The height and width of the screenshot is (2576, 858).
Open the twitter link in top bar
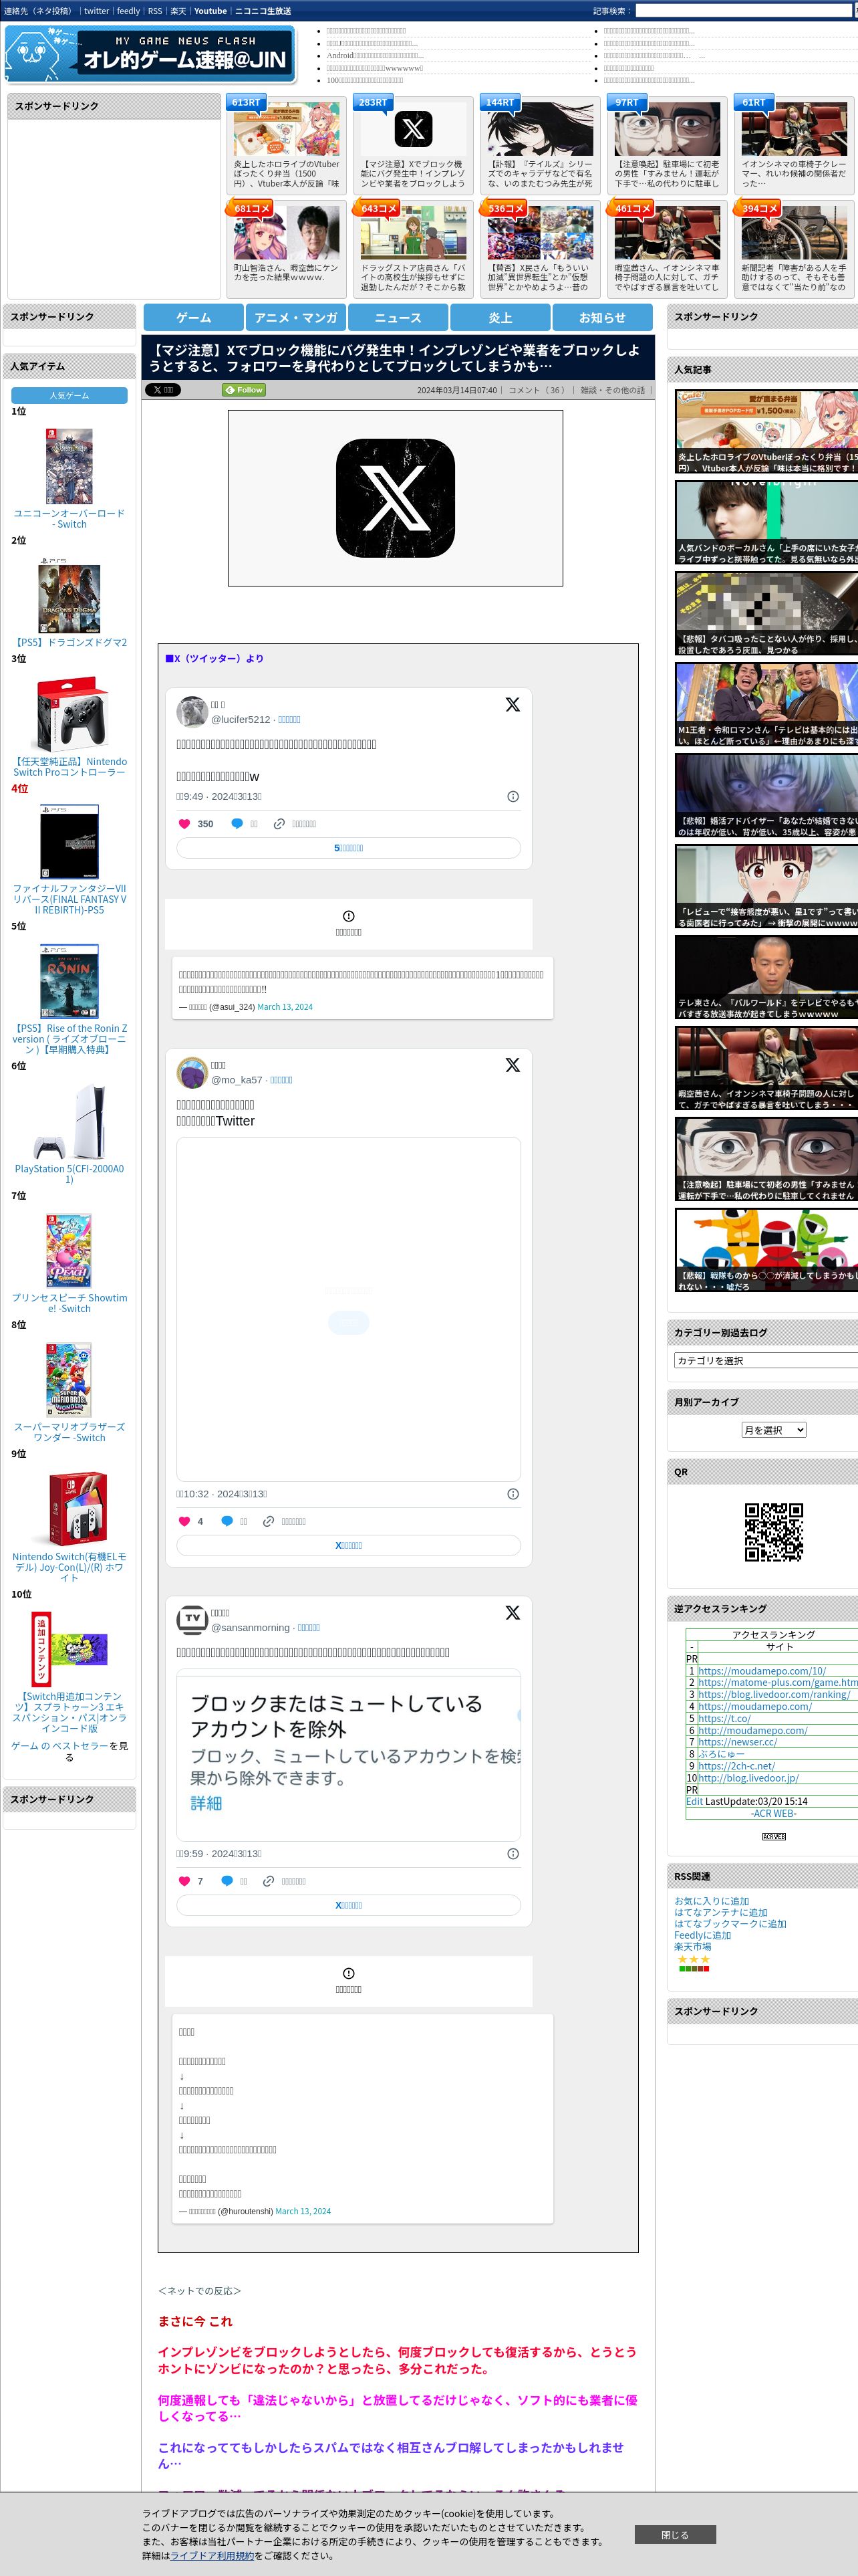pos(96,11)
